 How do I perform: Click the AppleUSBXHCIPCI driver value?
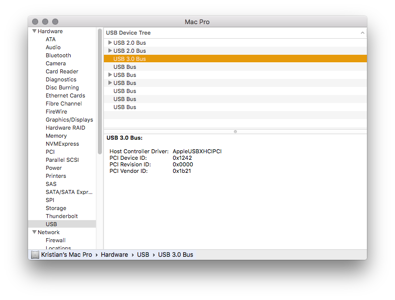pyautogui.click(x=197, y=151)
